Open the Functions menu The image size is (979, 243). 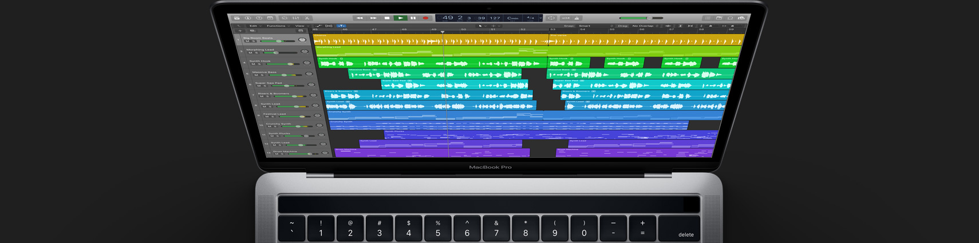(x=278, y=26)
